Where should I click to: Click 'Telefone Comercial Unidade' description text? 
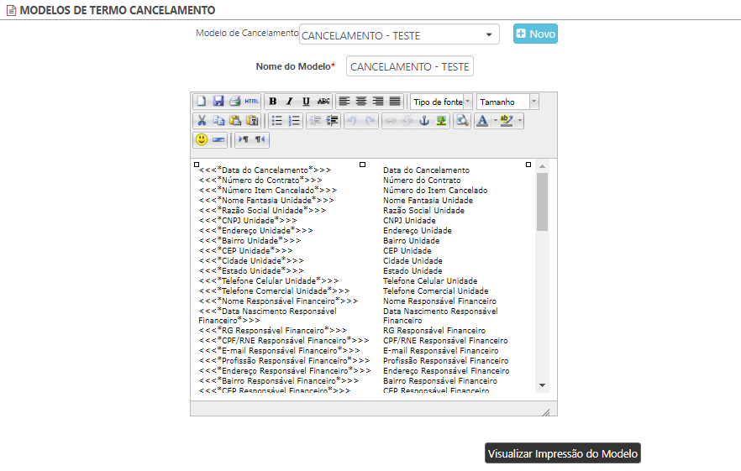click(x=436, y=291)
